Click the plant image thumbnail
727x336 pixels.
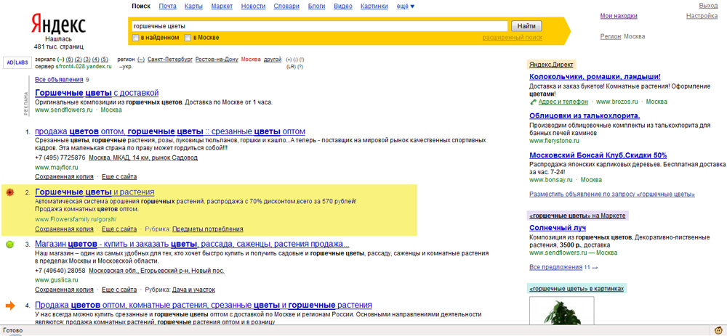coord(561,309)
